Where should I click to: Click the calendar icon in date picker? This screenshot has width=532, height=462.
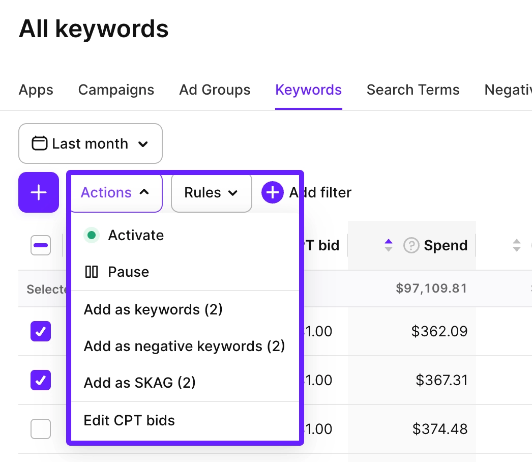tap(39, 143)
